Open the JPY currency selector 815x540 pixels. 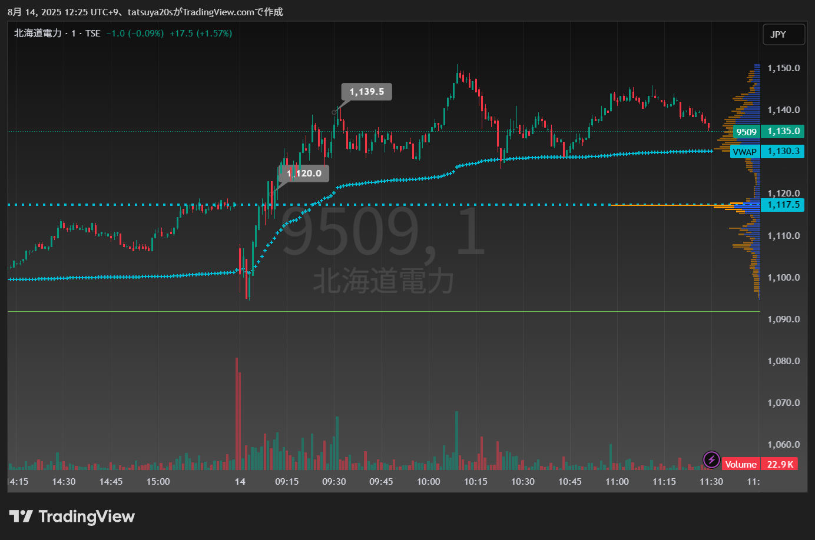click(783, 34)
